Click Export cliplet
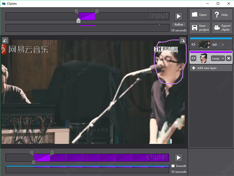The width and height of the screenshot is (234, 176). pyautogui.click(x=222, y=28)
